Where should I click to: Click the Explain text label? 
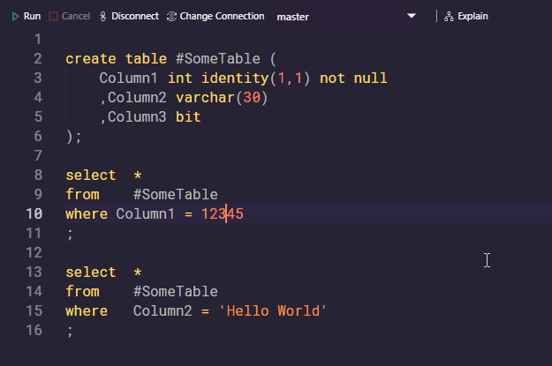pos(473,16)
